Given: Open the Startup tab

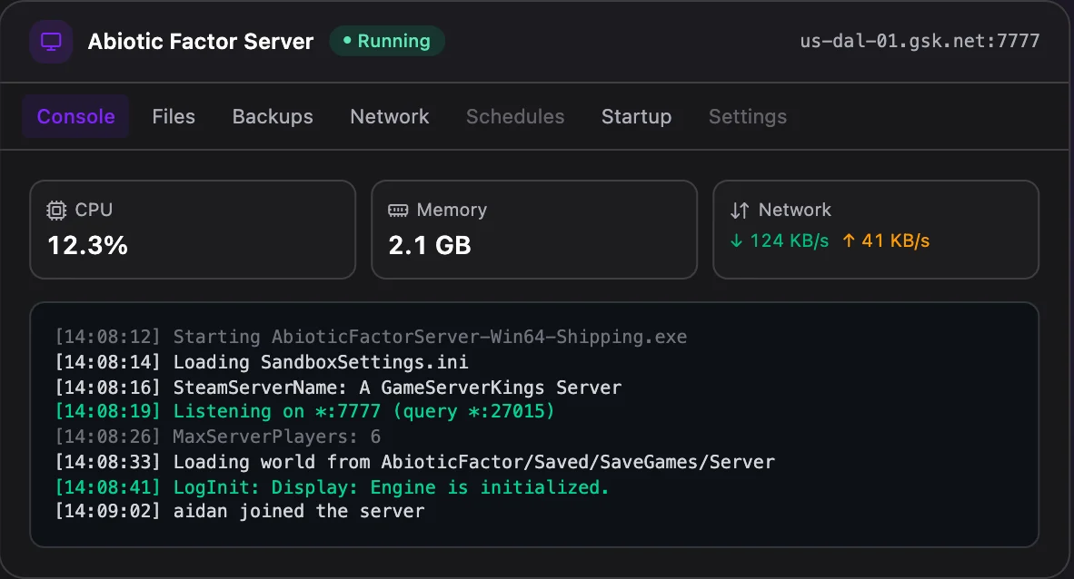Looking at the screenshot, I should coord(636,116).
